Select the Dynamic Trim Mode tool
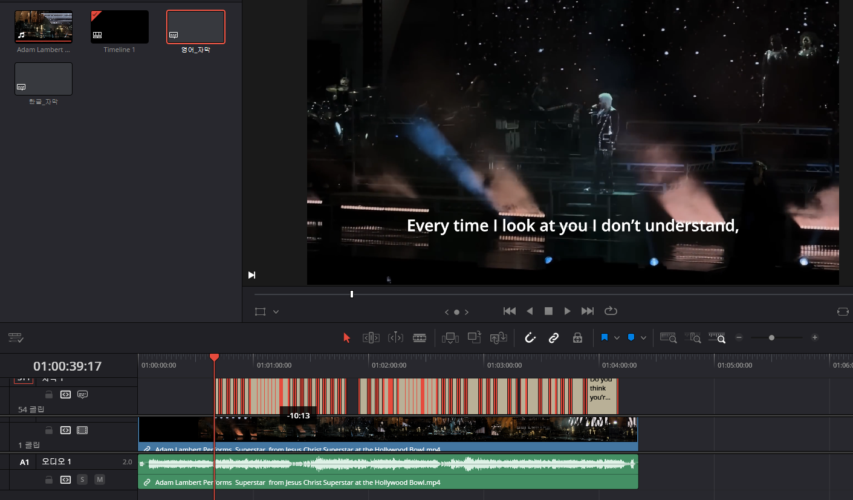The image size is (853, 500). [395, 338]
